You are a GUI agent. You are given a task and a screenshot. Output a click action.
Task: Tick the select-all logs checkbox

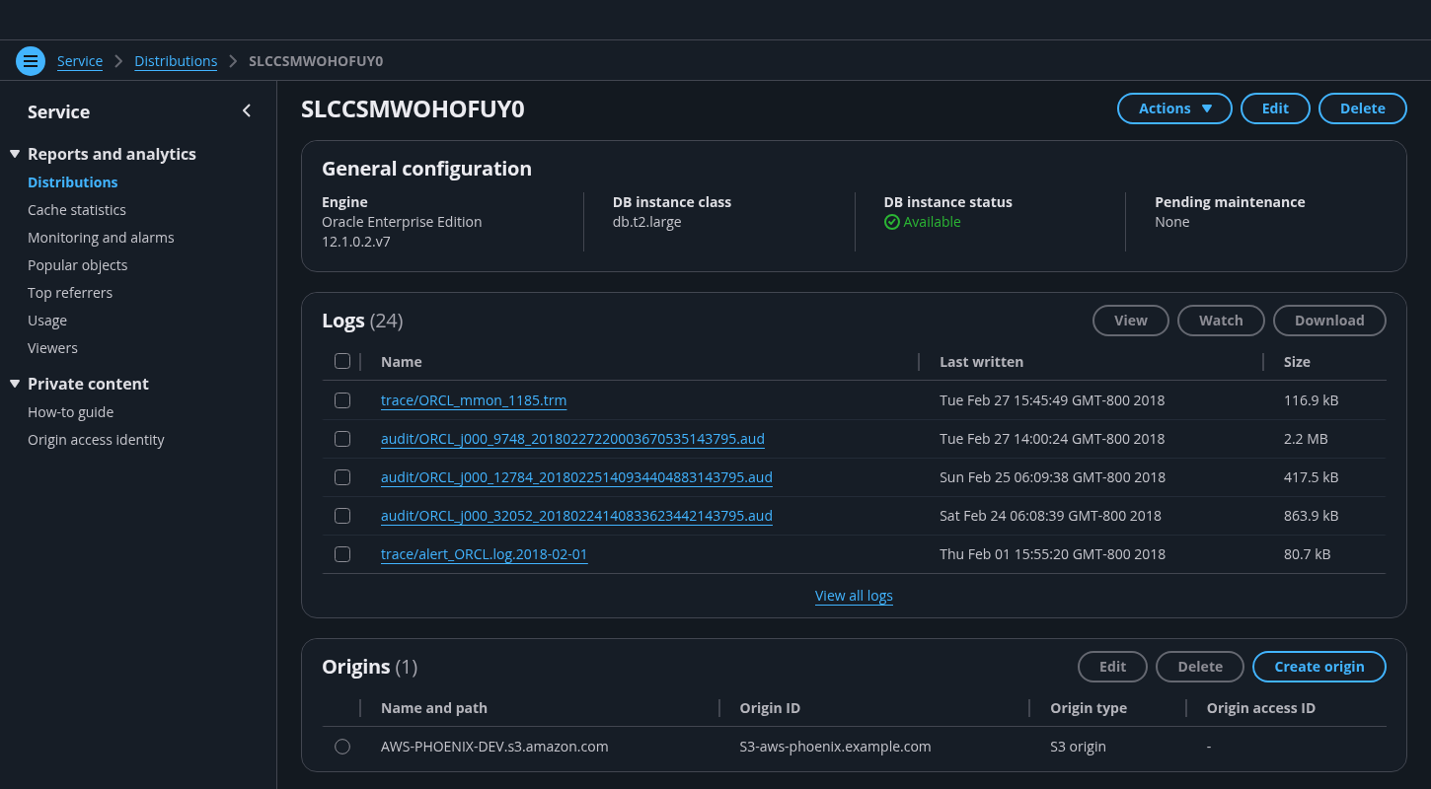[x=342, y=361]
